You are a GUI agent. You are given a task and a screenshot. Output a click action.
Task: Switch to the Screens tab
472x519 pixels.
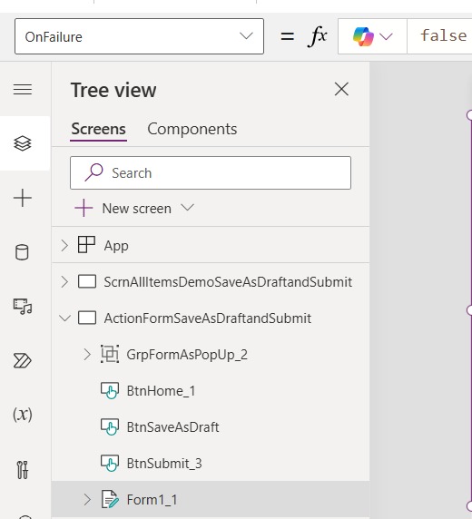tap(98, 129)
